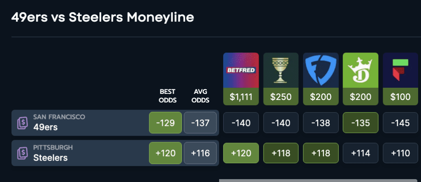Add Steelers to bet slip icon
This screenshot has height=182, width=421.
(23, 153)
